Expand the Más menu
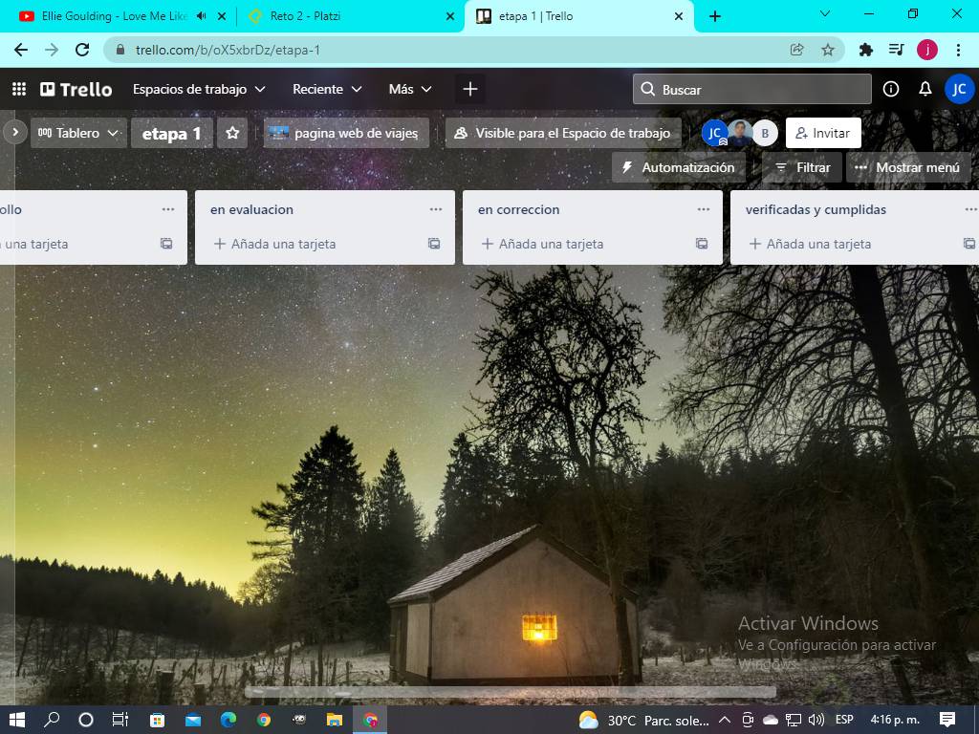 pyautogui.click(x=410, y=89)
